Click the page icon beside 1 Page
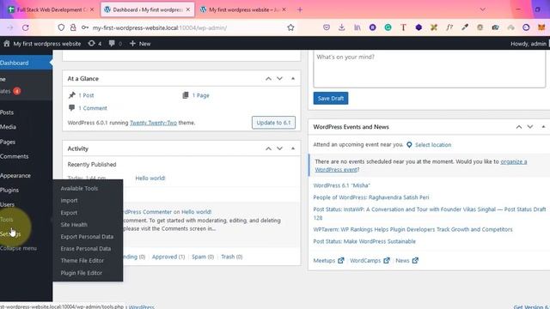The width and height of the screenshot is (550, 309). click(x=186, y=95)
